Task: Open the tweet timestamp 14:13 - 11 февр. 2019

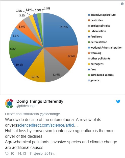Action: pos(36,153)
